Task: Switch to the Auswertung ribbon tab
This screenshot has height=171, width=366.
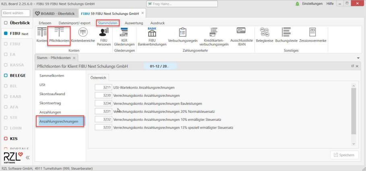Action: 133,23
